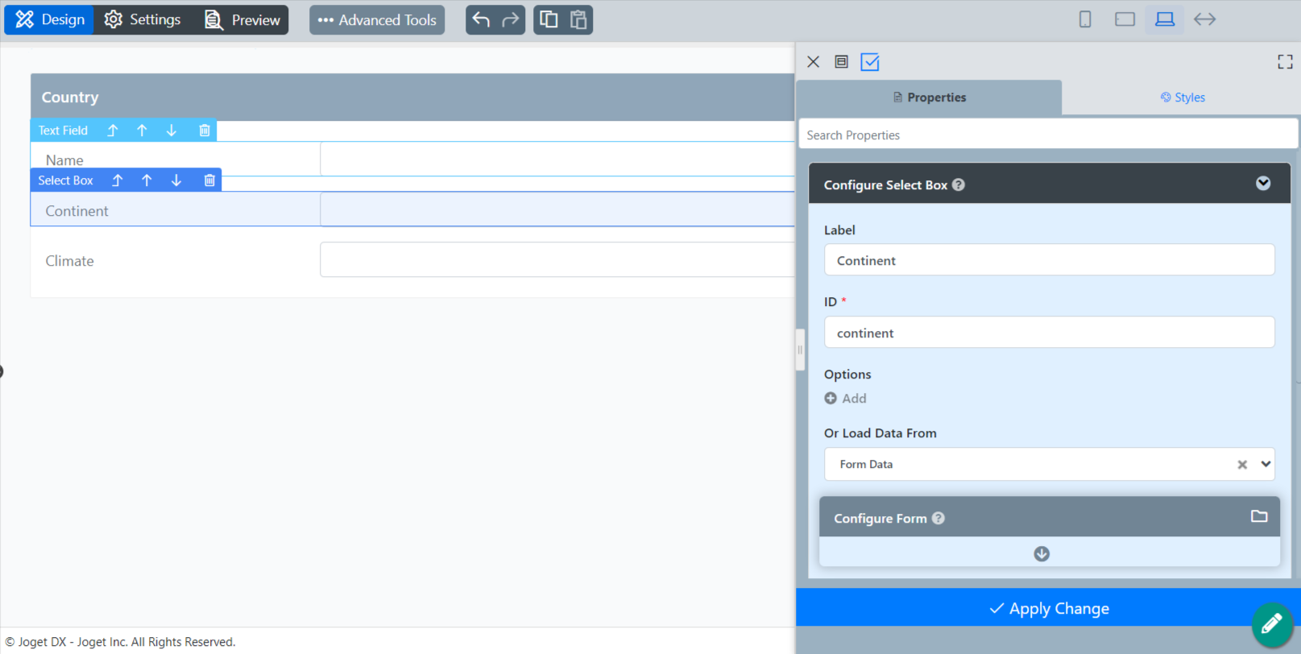Collapse the Configure Select Box section
This screenshot has height=654, width=1301.
(1263, 184)
